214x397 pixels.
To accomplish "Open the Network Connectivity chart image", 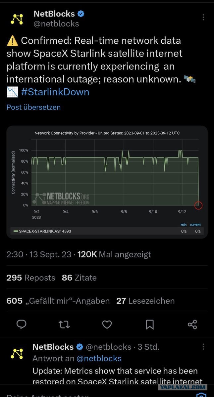I will [x=107, y=182].
